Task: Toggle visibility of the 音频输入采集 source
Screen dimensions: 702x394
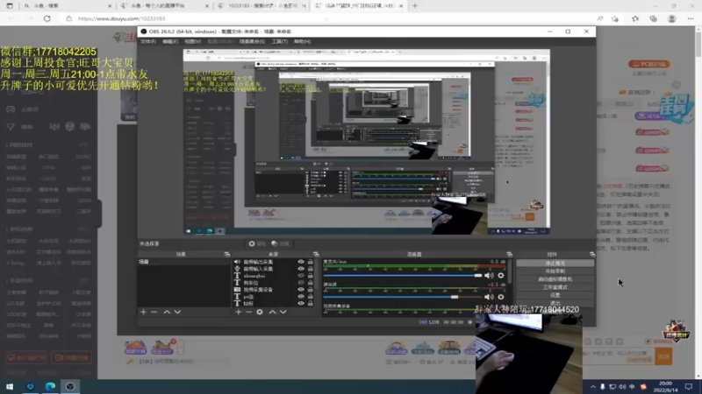Action: pos(301,269)
